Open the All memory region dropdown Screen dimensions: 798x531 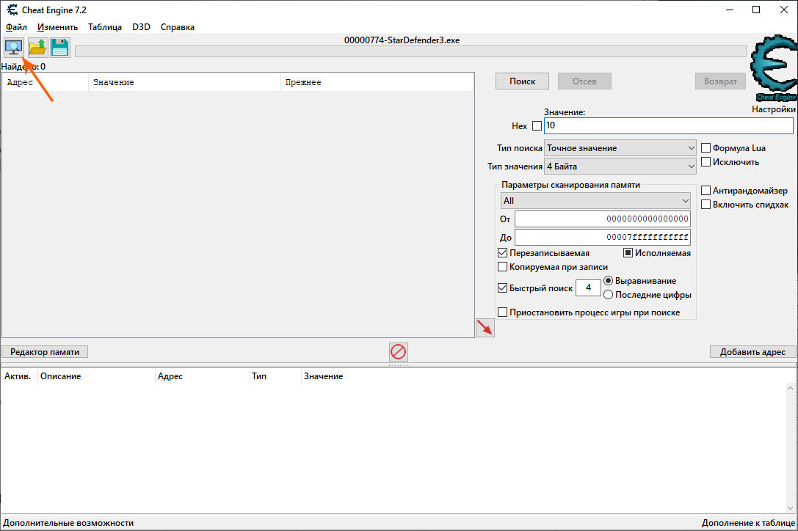point(595,201)
